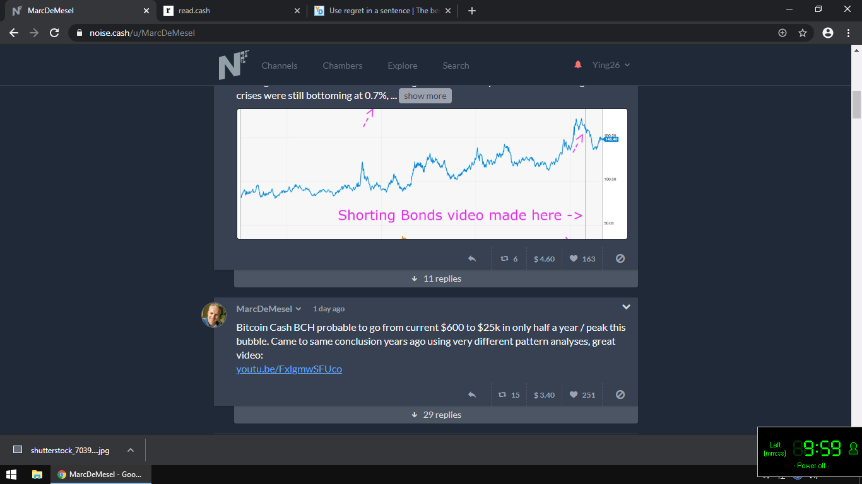The image size is (862, 484).
Task: Reply to the Shorting Bonds chart post
Action: point(471,258)
